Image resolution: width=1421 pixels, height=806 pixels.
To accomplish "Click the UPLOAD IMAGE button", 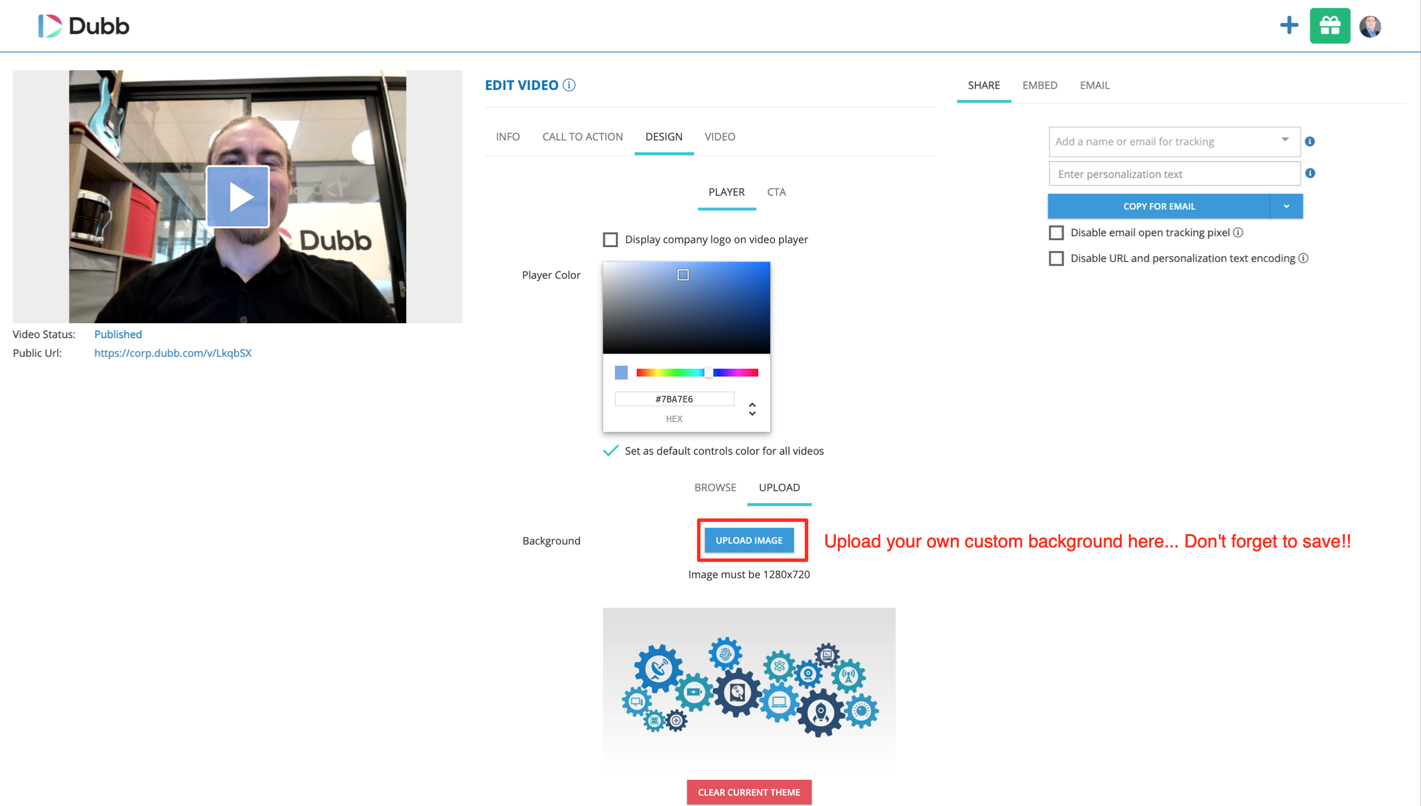I will (x=749, y=540).
